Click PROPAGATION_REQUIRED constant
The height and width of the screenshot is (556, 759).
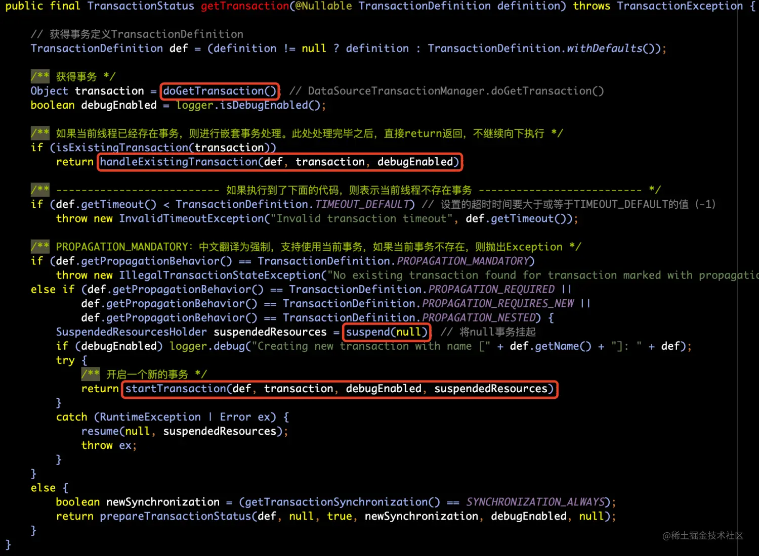coord(492,289)
